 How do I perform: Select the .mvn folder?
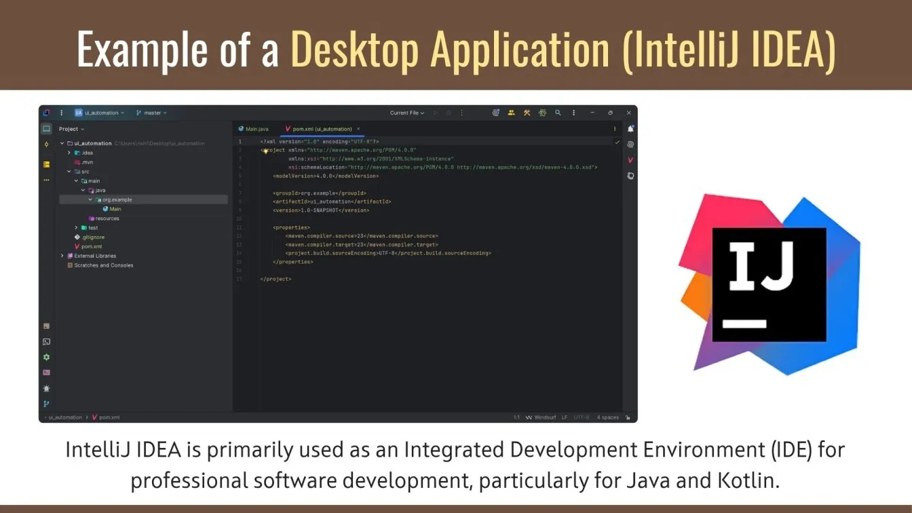[x=83, y=162]
